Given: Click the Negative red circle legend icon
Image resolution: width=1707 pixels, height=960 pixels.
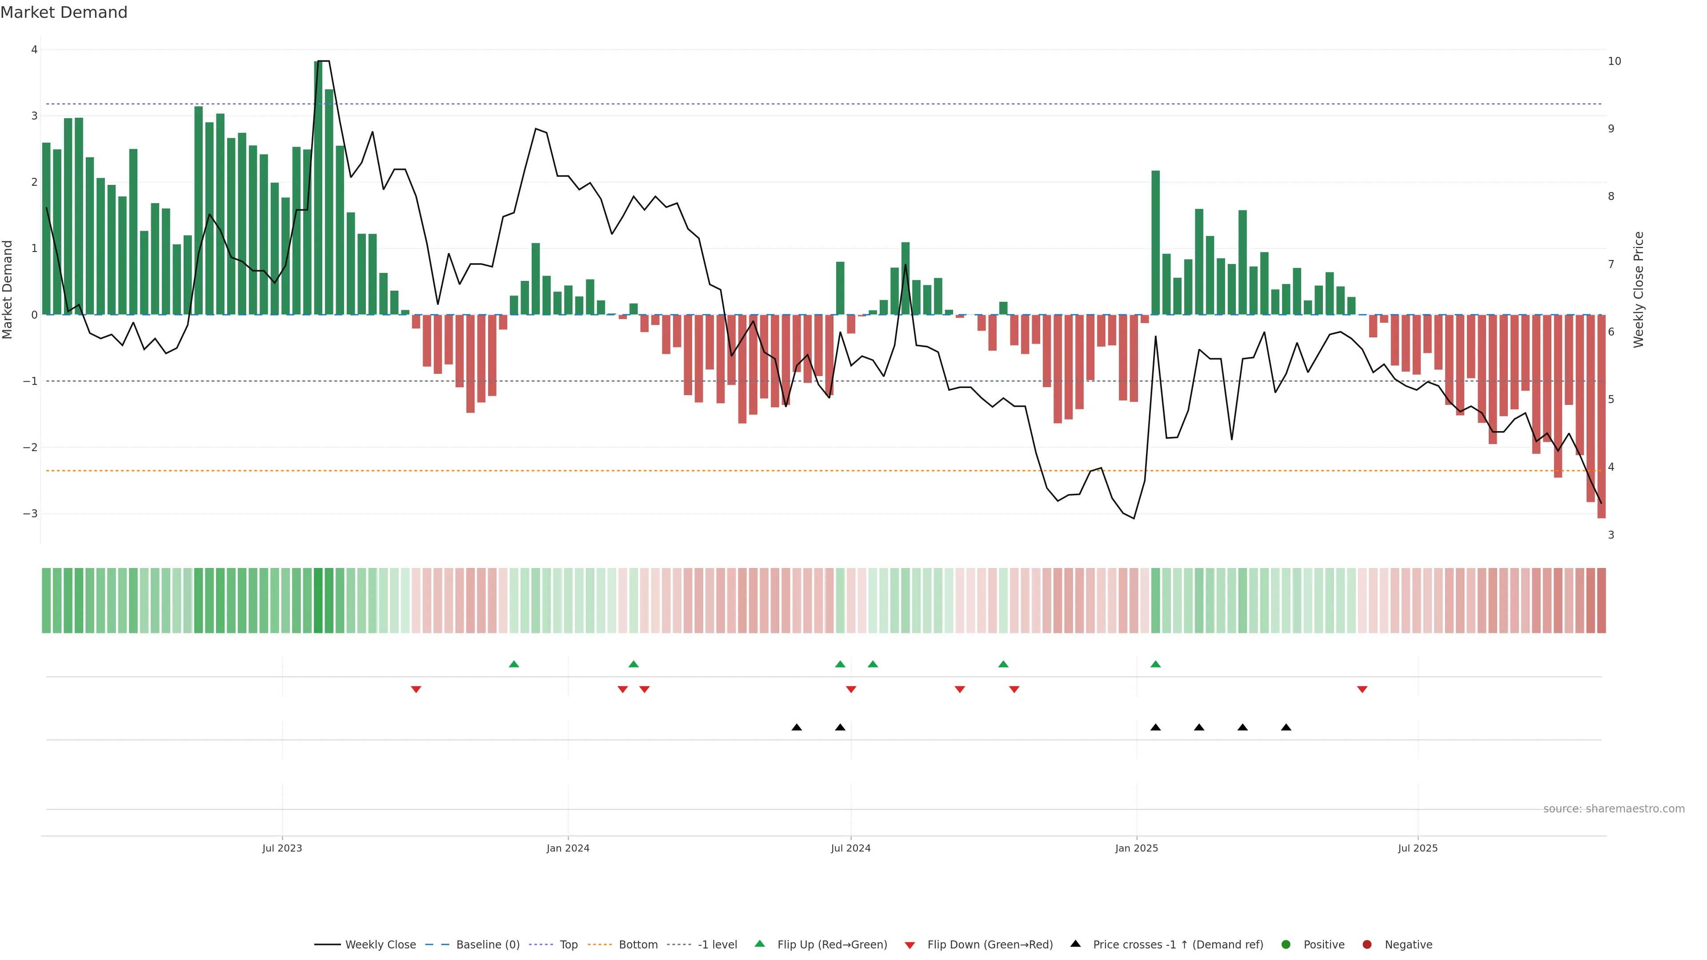Looking at the screenshot, I should click(x=1367, y=945).
